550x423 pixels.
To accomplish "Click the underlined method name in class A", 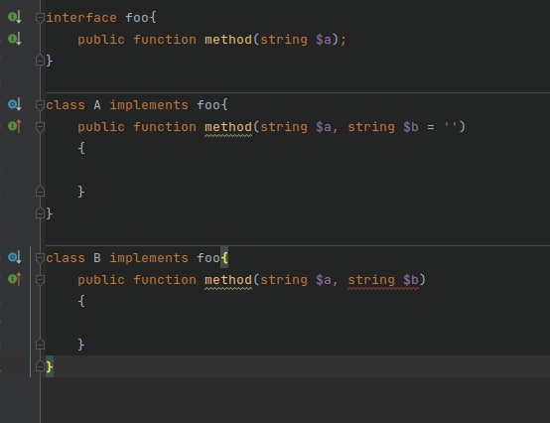I will tap(228, 127).
